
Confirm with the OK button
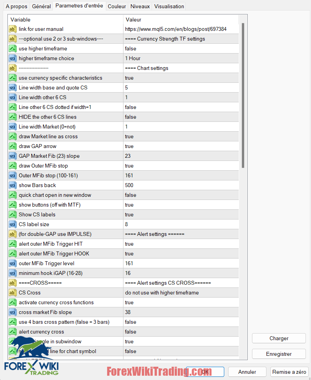tap(205, 372)
